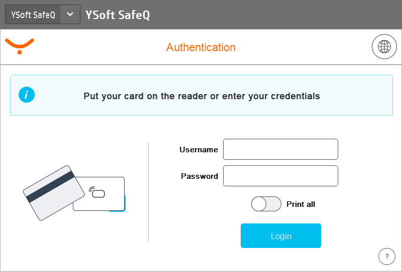Click the Print all label text
Screen dimensions: 402x272
tap(300, 204)
